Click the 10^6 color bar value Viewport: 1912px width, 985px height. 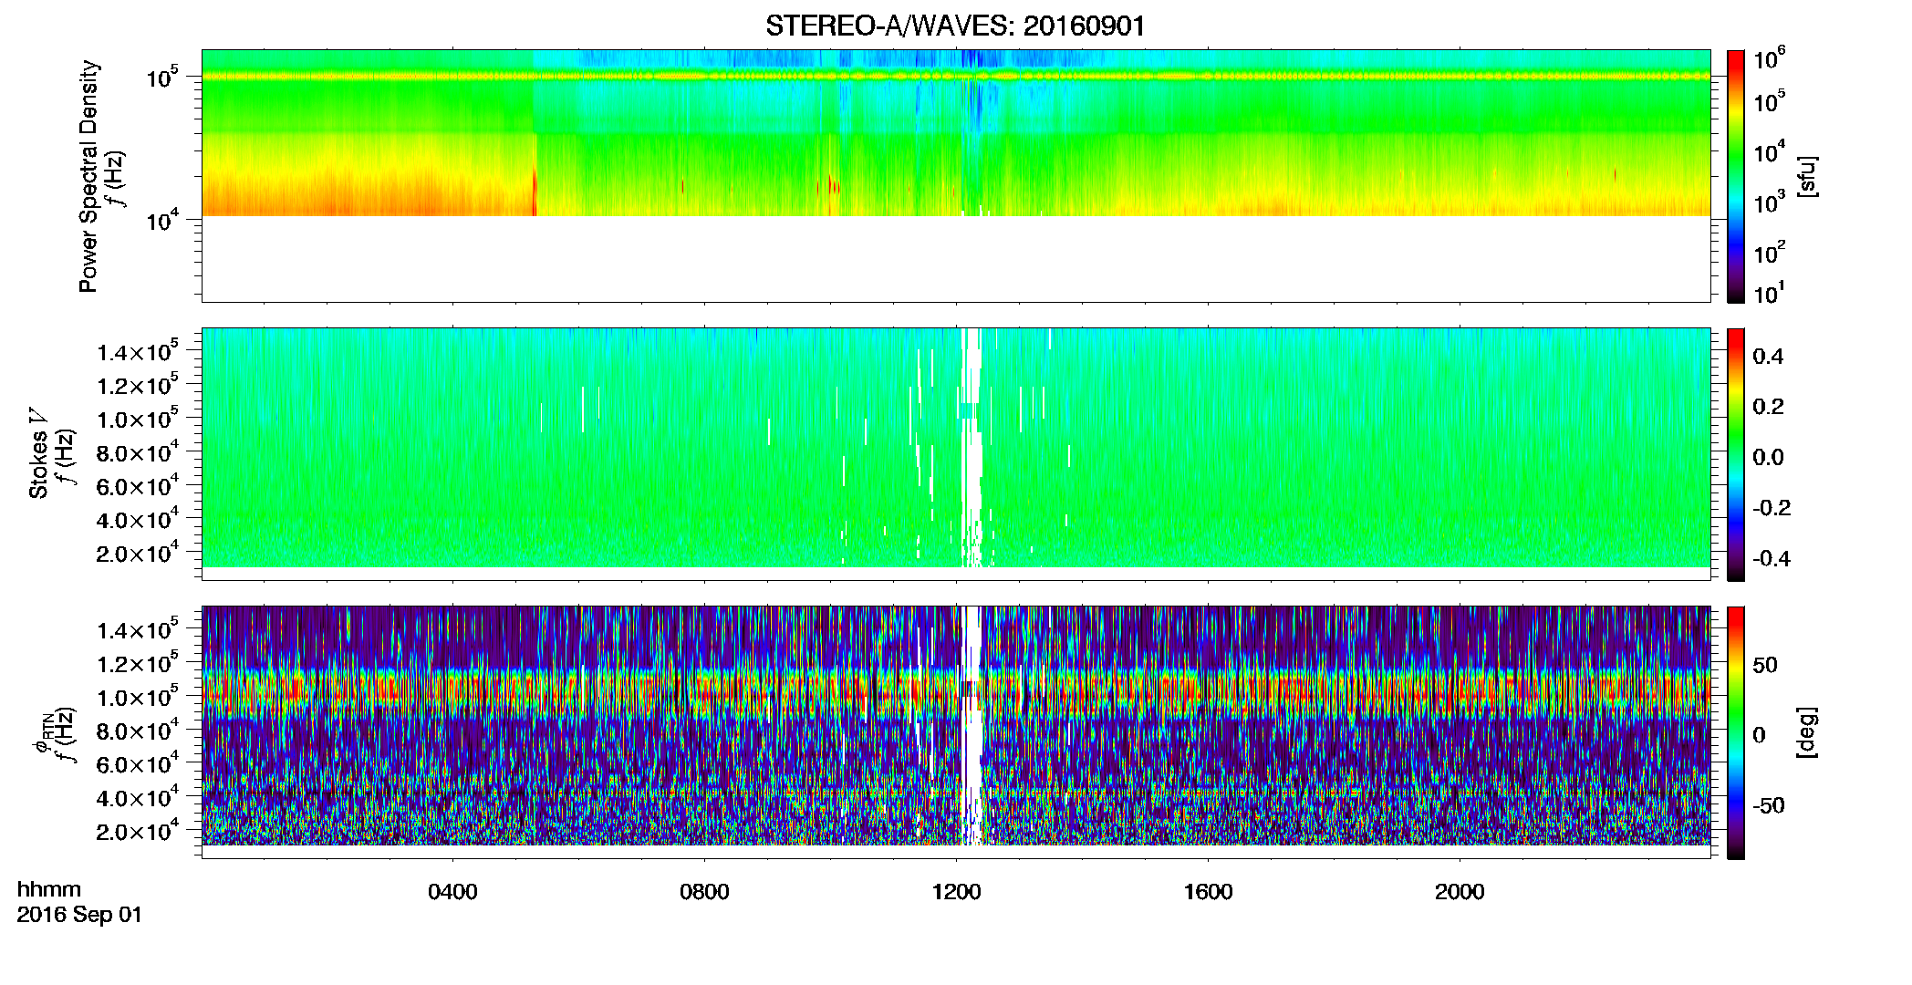click(x=1769, y=58)
